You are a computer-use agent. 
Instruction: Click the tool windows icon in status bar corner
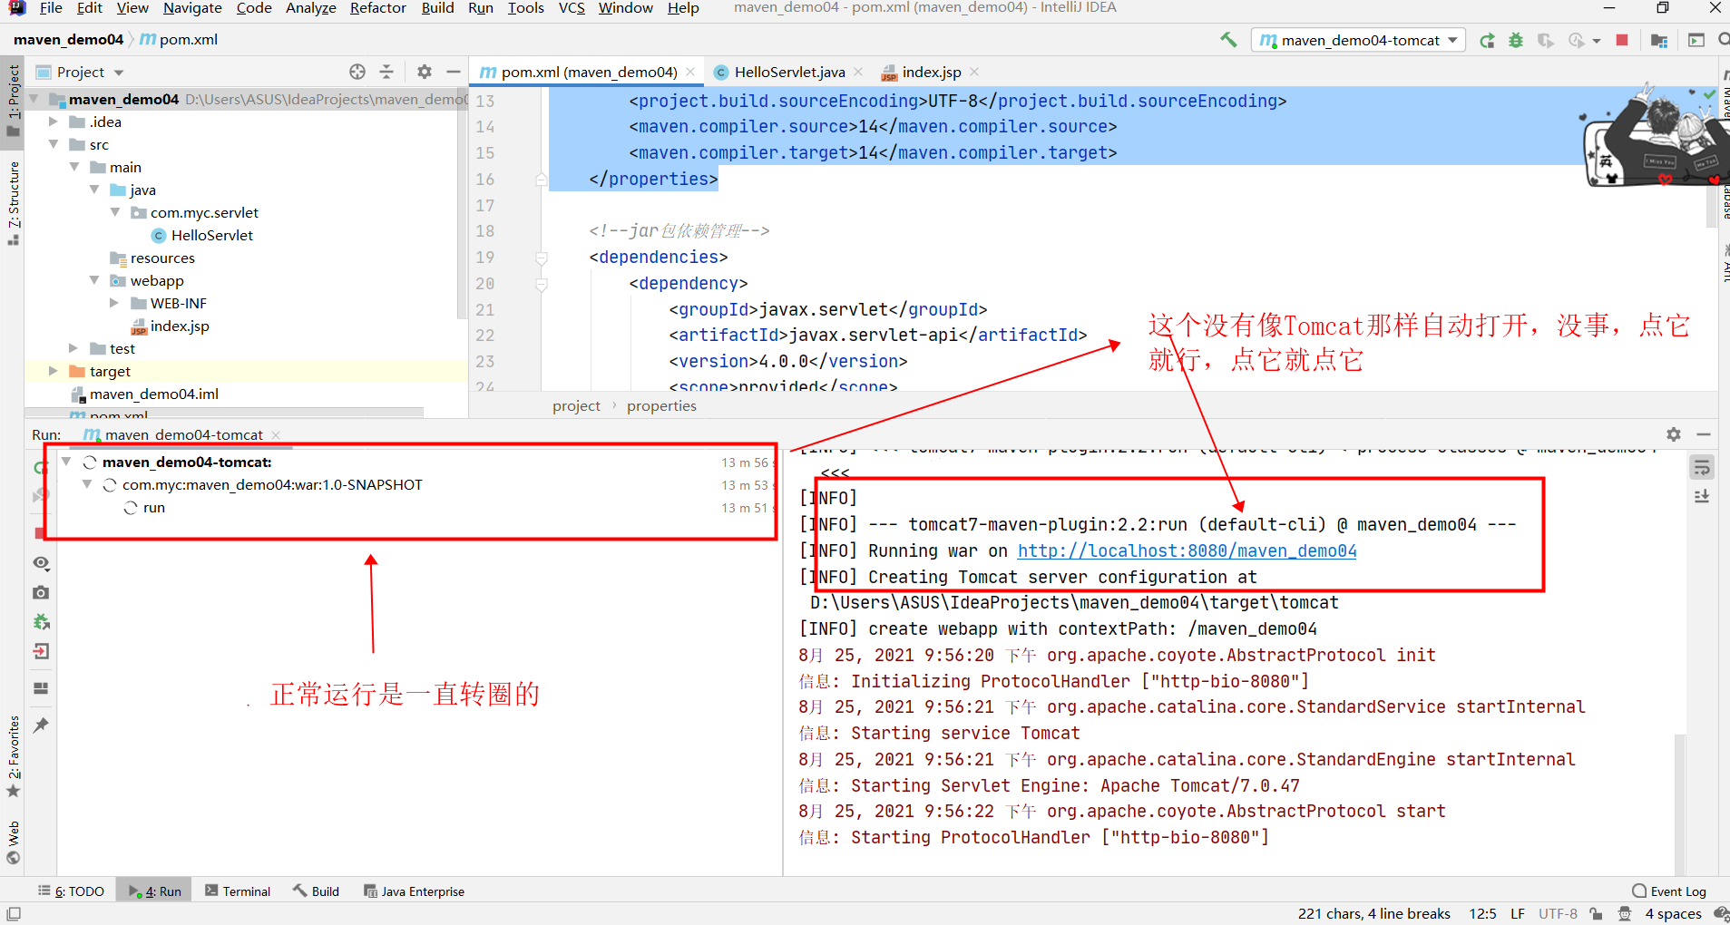(x=14, y=913)
